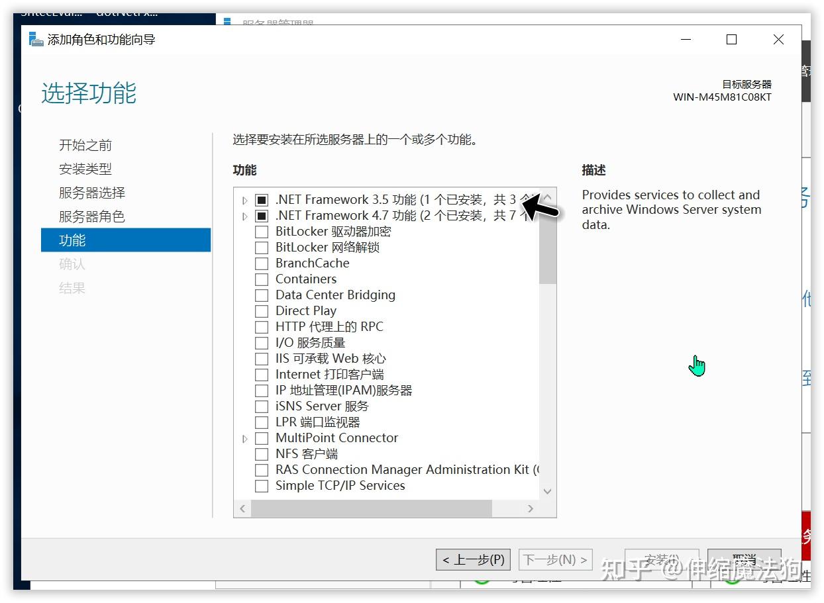The image size is (824, 603).
Task: Enable Simple TCP/IP Services
Action: [262, 485]
